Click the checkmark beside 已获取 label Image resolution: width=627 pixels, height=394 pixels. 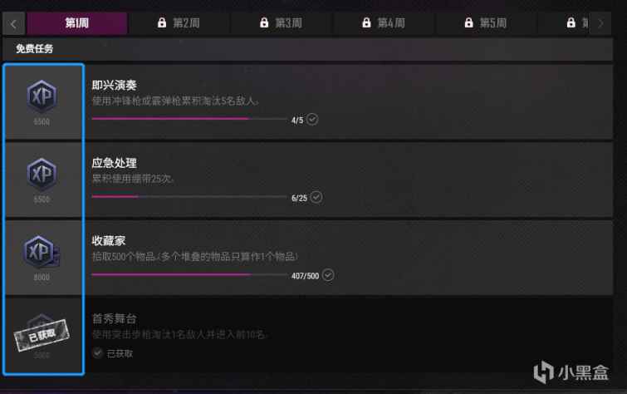pos(97,352)
